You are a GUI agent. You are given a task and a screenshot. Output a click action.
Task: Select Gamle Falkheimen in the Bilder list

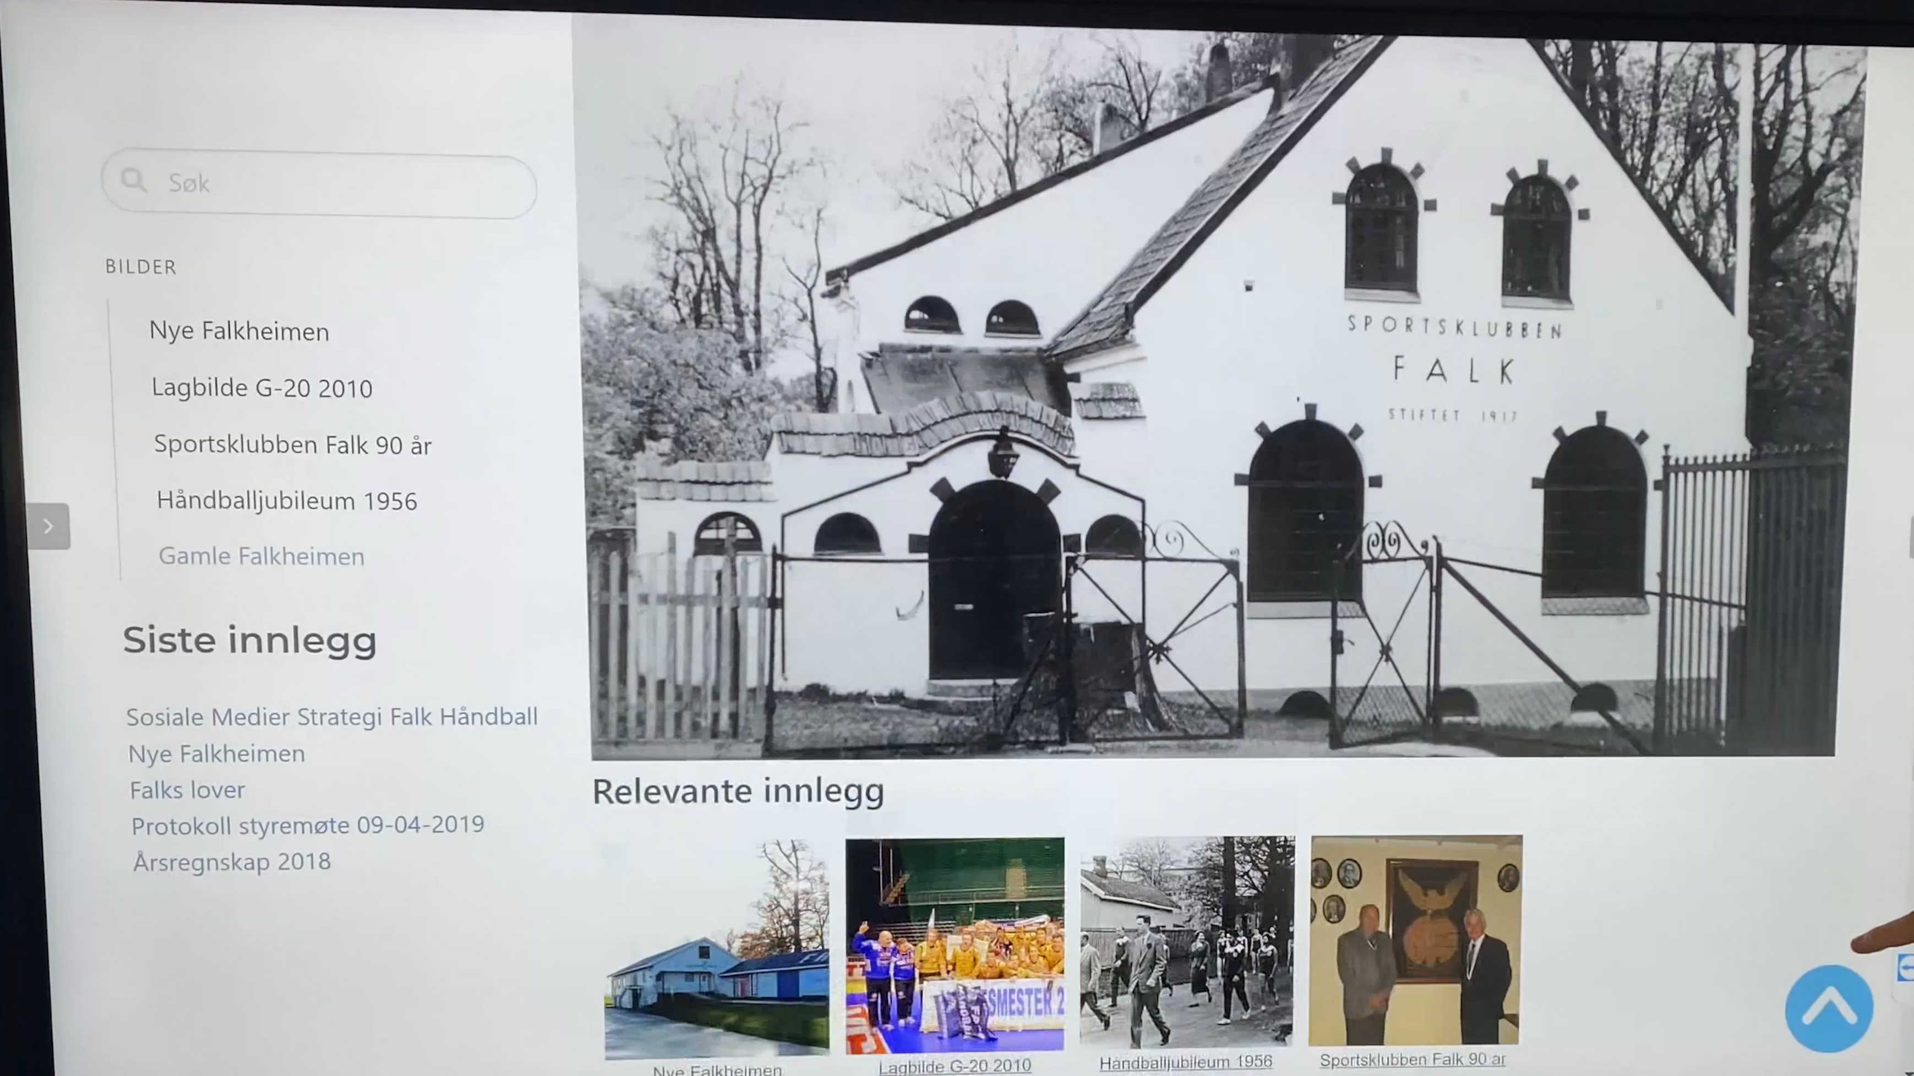pyautogui.click(x=261, y=556)
